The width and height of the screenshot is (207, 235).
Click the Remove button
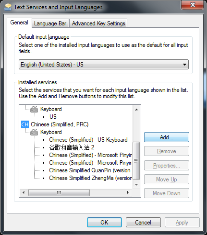pos(167,151)
